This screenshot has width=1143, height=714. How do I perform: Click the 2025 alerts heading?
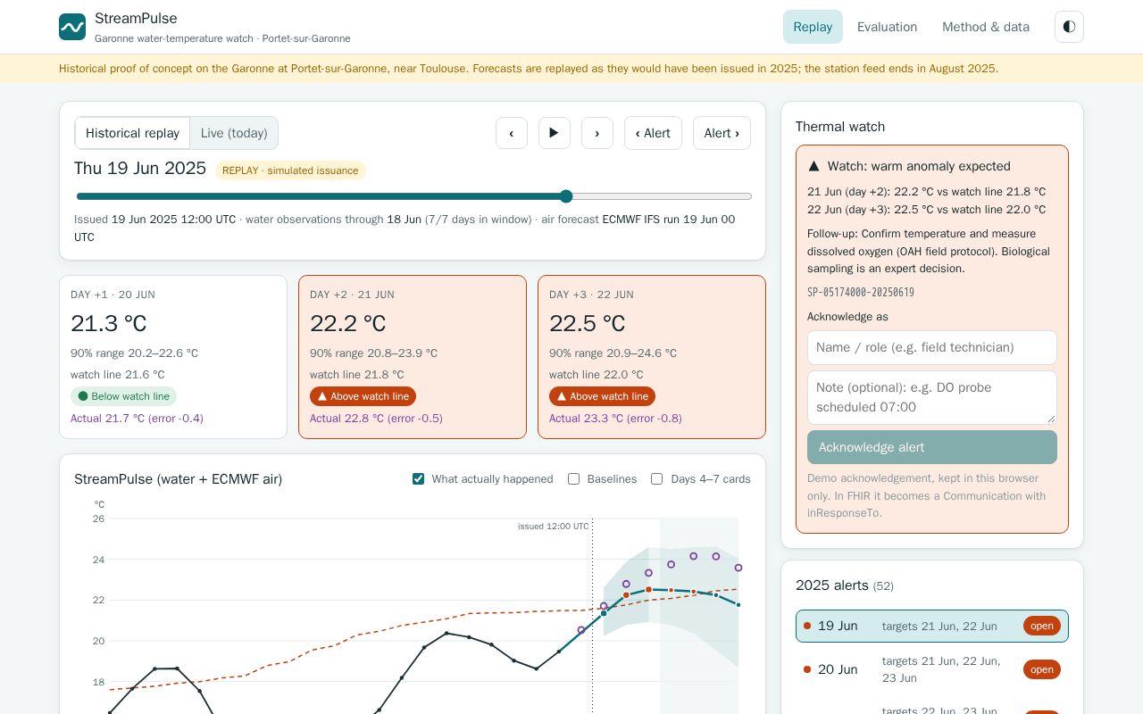(x=845, y=585)
